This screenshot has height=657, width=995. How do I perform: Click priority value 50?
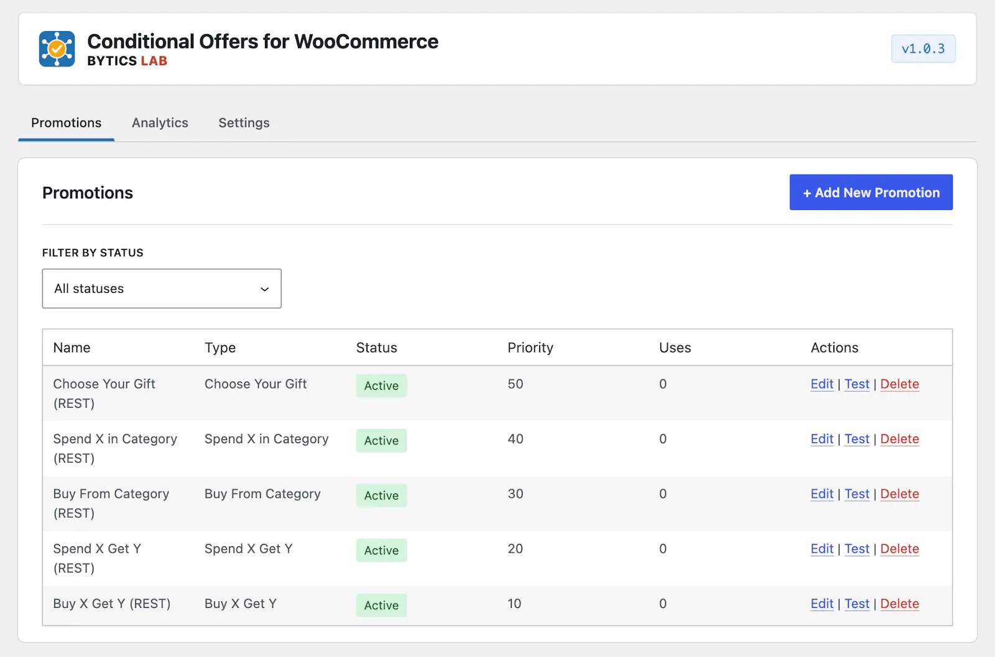pyautogui.click(x=516, y=384)
